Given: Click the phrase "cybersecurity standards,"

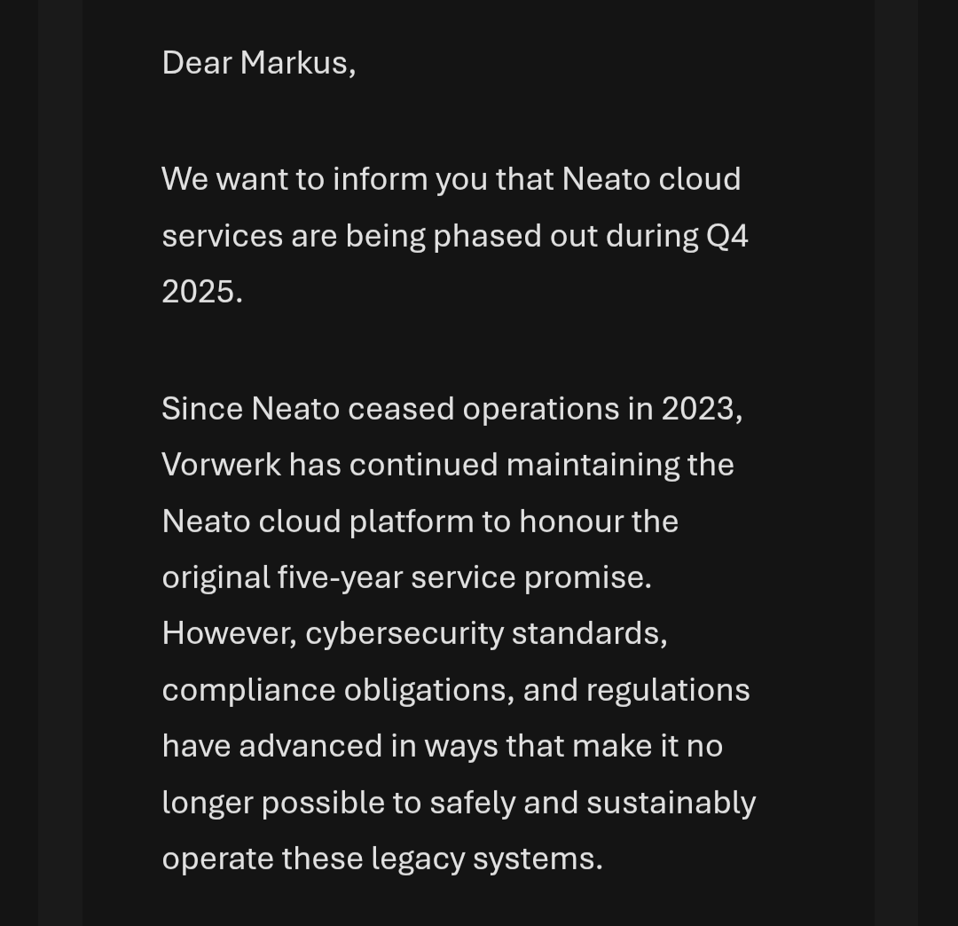Looking at the screenshot, I should click(x=486, y=633).
